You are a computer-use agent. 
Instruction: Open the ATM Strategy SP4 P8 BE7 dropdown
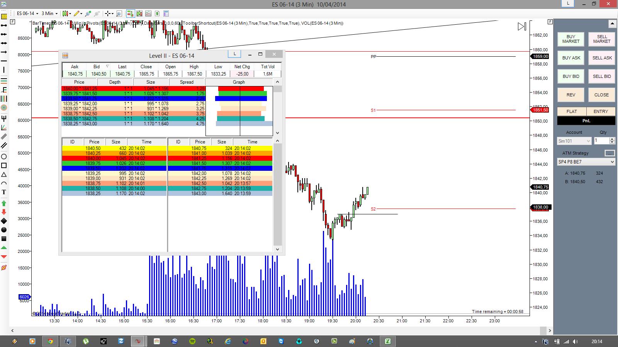coord(586,162)
